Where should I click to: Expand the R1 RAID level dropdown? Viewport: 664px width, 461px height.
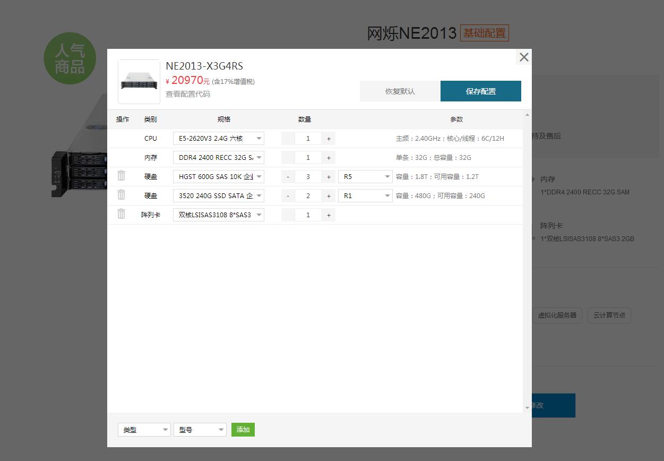tap(365, 196)
